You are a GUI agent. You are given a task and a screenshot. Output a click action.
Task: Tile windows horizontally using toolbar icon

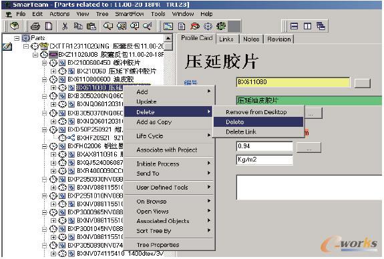click(x=294, y=26)
